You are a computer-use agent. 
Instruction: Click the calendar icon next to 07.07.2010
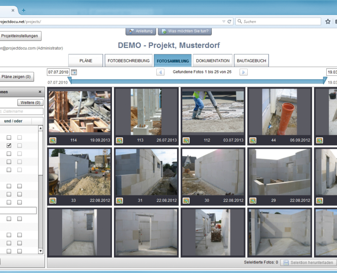click(x=74, y=72)
